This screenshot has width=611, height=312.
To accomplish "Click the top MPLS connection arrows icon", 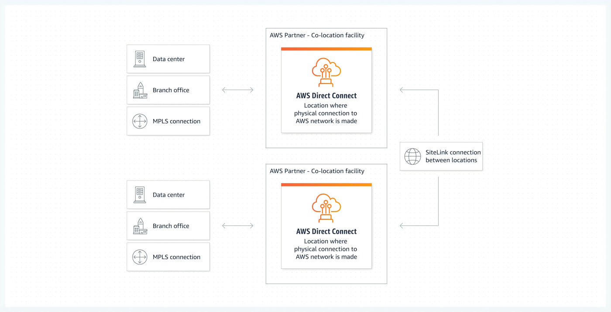I will 140,121.
